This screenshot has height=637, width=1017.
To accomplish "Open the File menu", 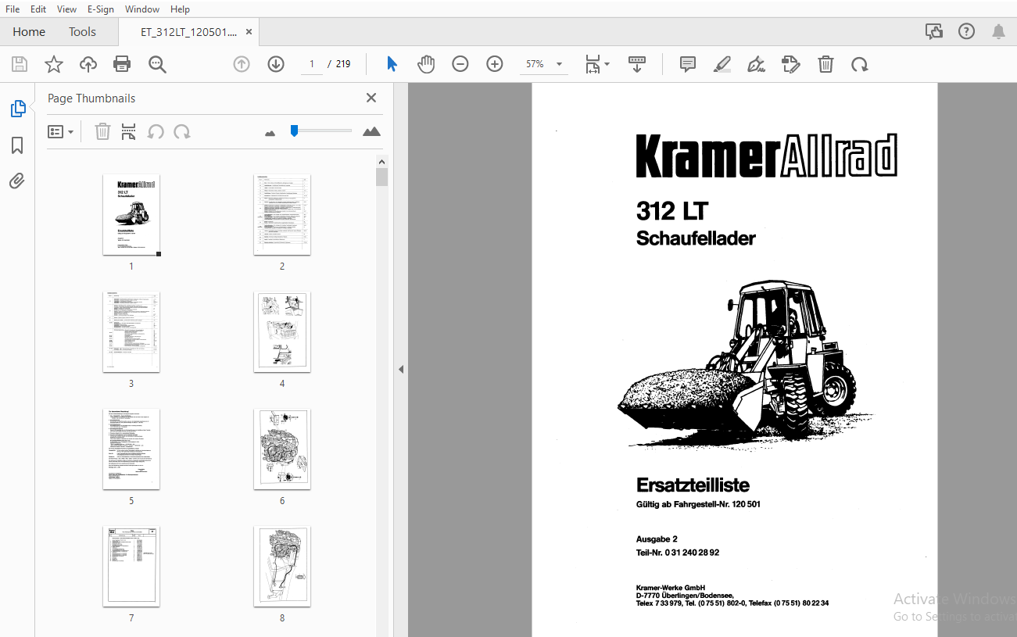I will pyautogui.click(x=13, y=9).
